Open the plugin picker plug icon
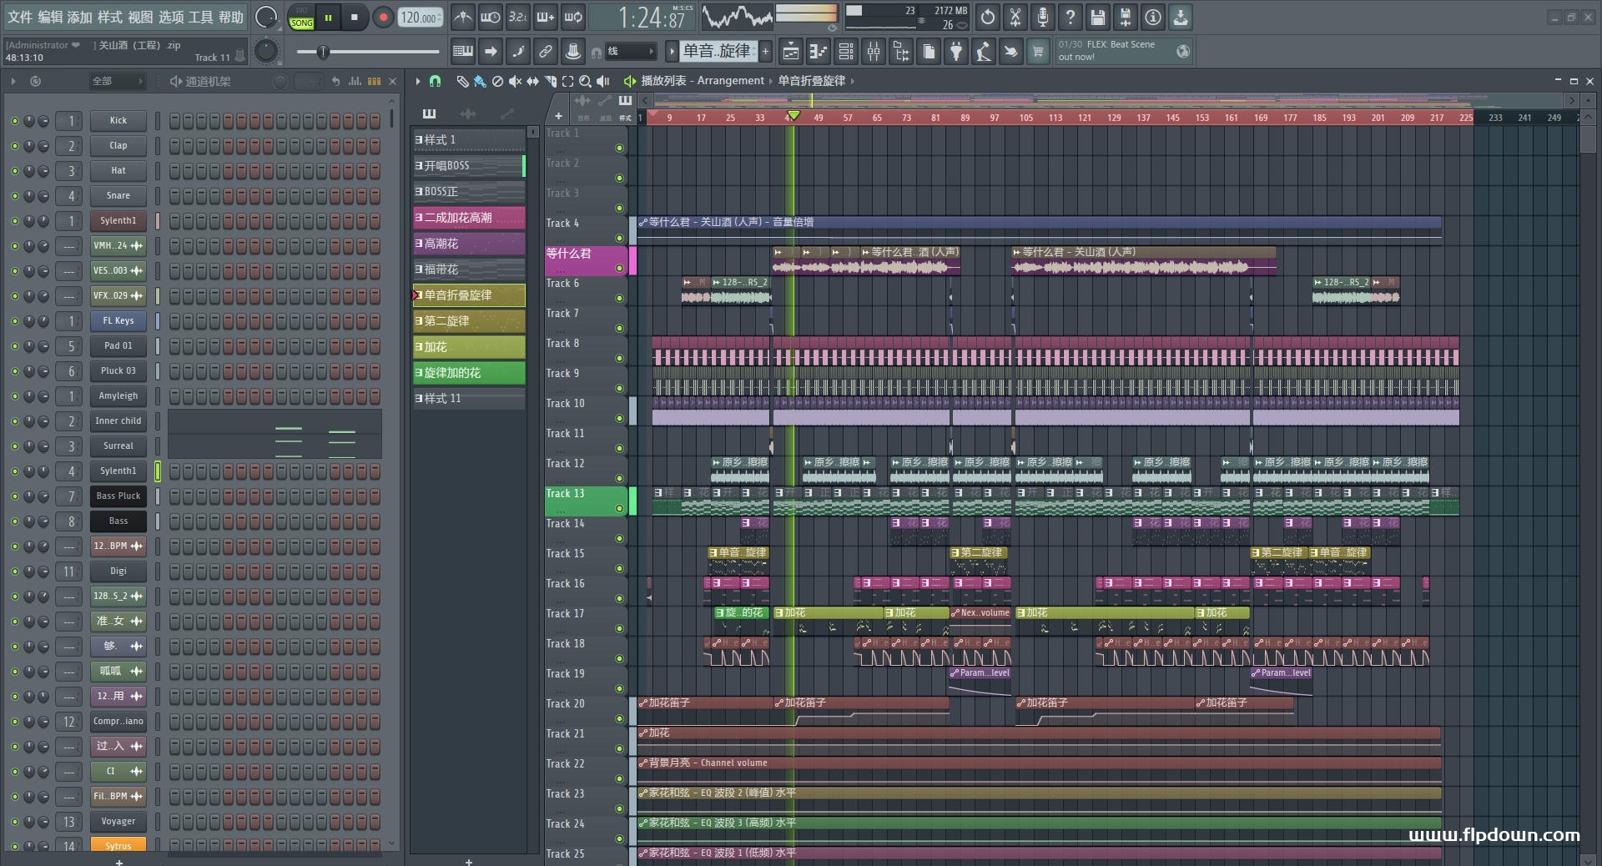This screenshot has height=866, width=1602. point(956,52)
